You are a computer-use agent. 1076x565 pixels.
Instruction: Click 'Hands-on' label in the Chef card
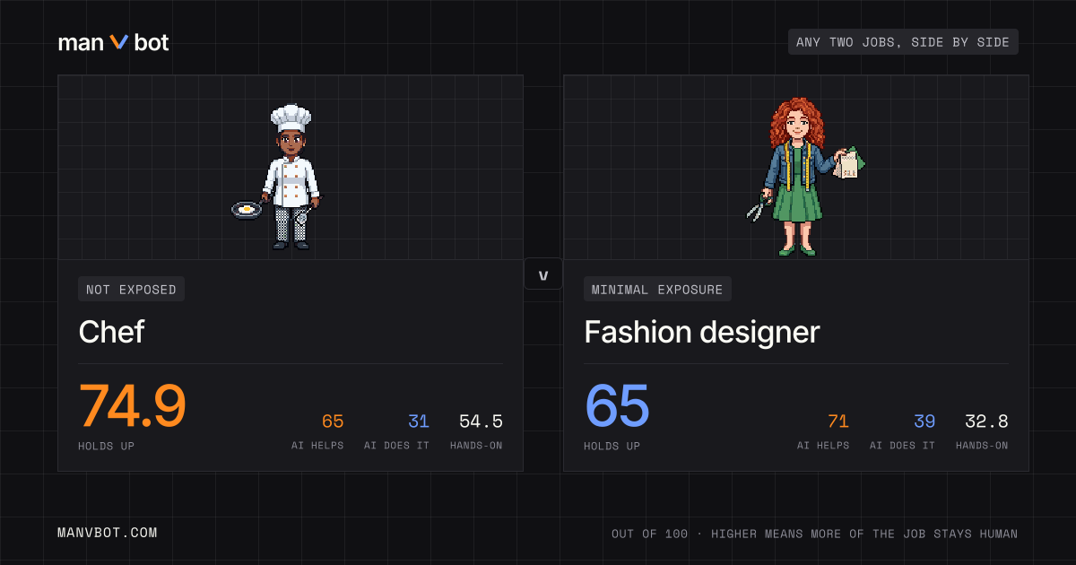pyautogui.click(x=476, y=446)
